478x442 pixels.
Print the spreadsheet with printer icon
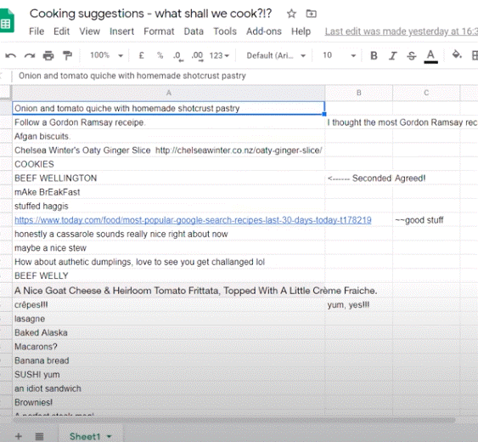[x=48, y=55]
